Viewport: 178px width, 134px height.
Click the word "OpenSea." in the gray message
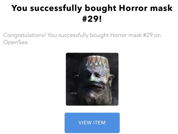(16, 42)
